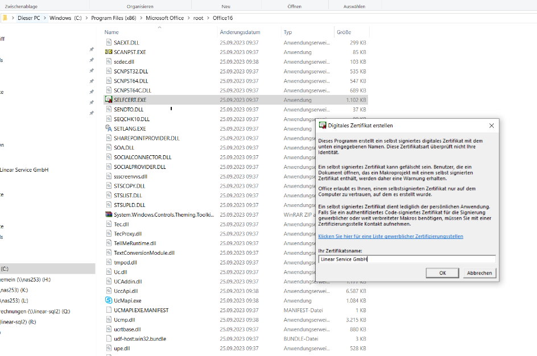Click the tmpod.dll file icon
Viewport: 537px width, 356px height.
pyautogui.click(x=109, y=262)
